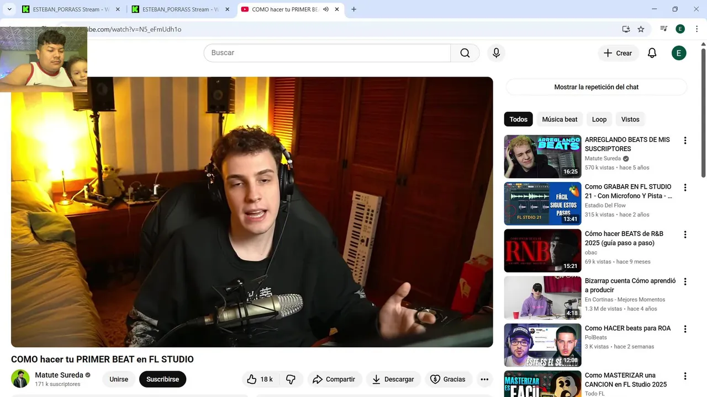Image resolution: width=707 pixels, height=397 pixels.
Task: Open options menu for beats para ROA video
Action: tap(685, 329)
